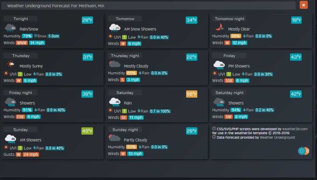Click the info icon beside Data Forecast
The width and height of the screenshot is (317, 180).
pos(214,137)
